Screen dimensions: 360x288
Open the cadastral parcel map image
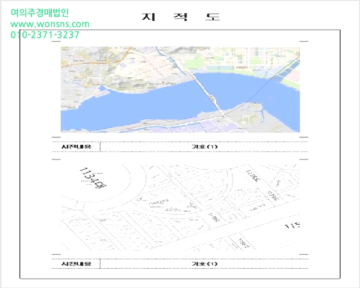click(x=180, y=208)
